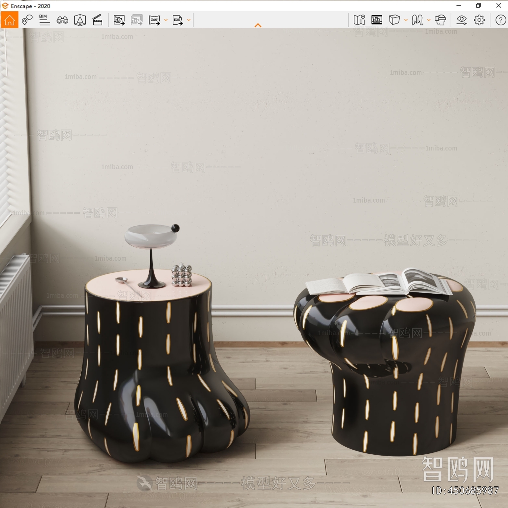Click the EXE standalone export icon

(x=177, y=20)
